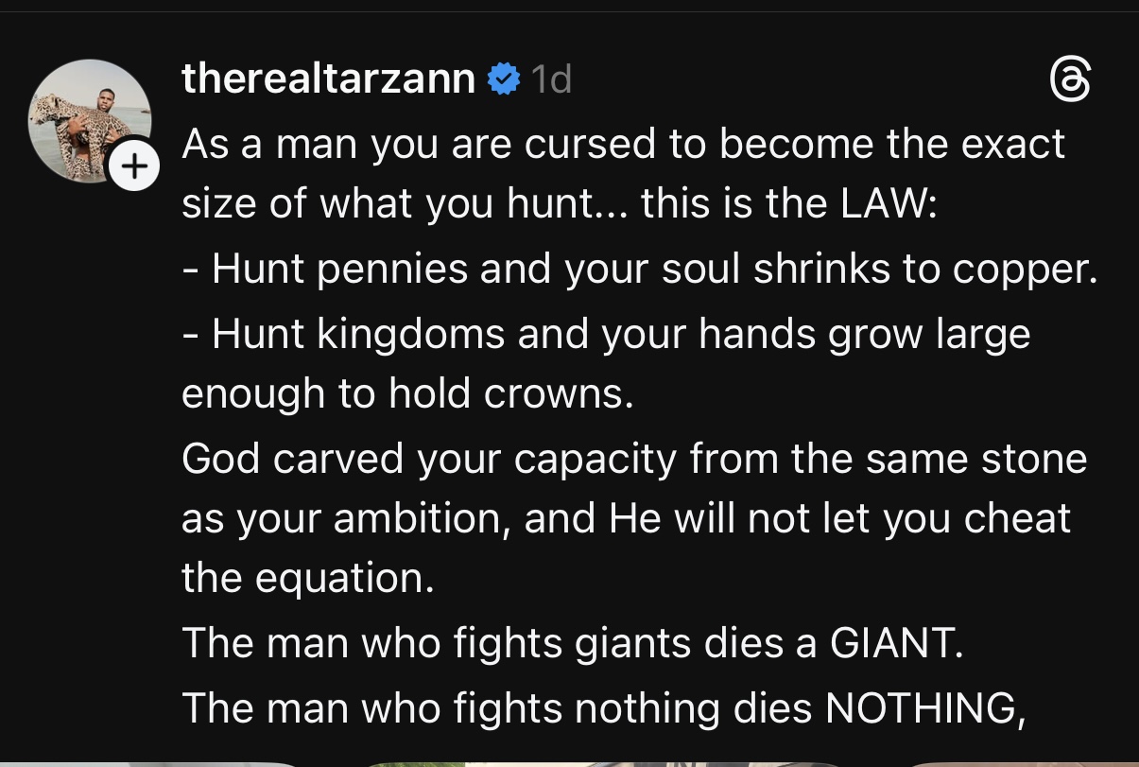Click the text "enough to hold crowns."

[x=406, y=393]
